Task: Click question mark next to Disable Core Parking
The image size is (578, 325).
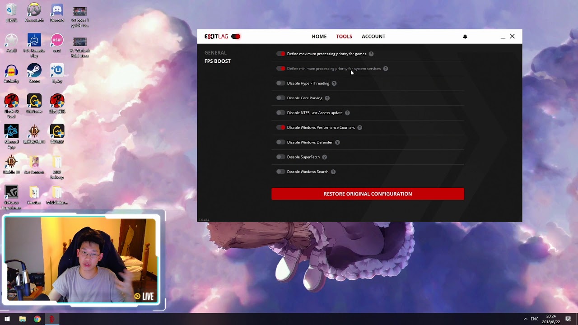Action: [327, 98]
